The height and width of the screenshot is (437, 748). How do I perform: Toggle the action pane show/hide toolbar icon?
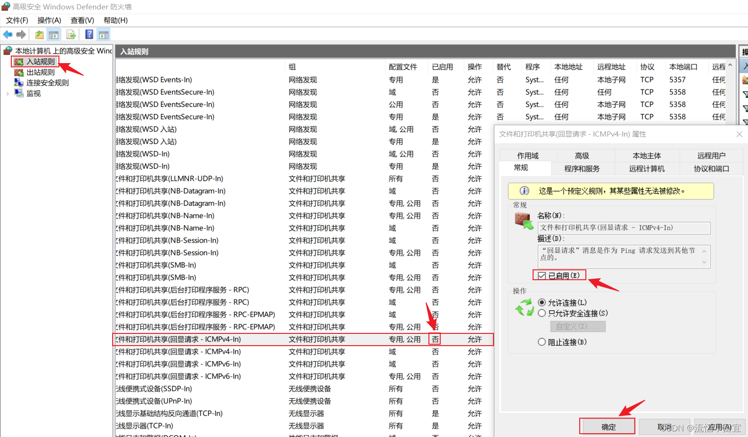104,34
